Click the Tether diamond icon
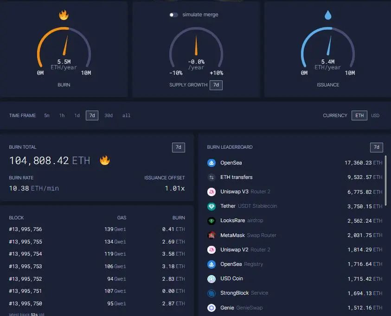This screenshot has height=316, width=391. click(212, 206)
